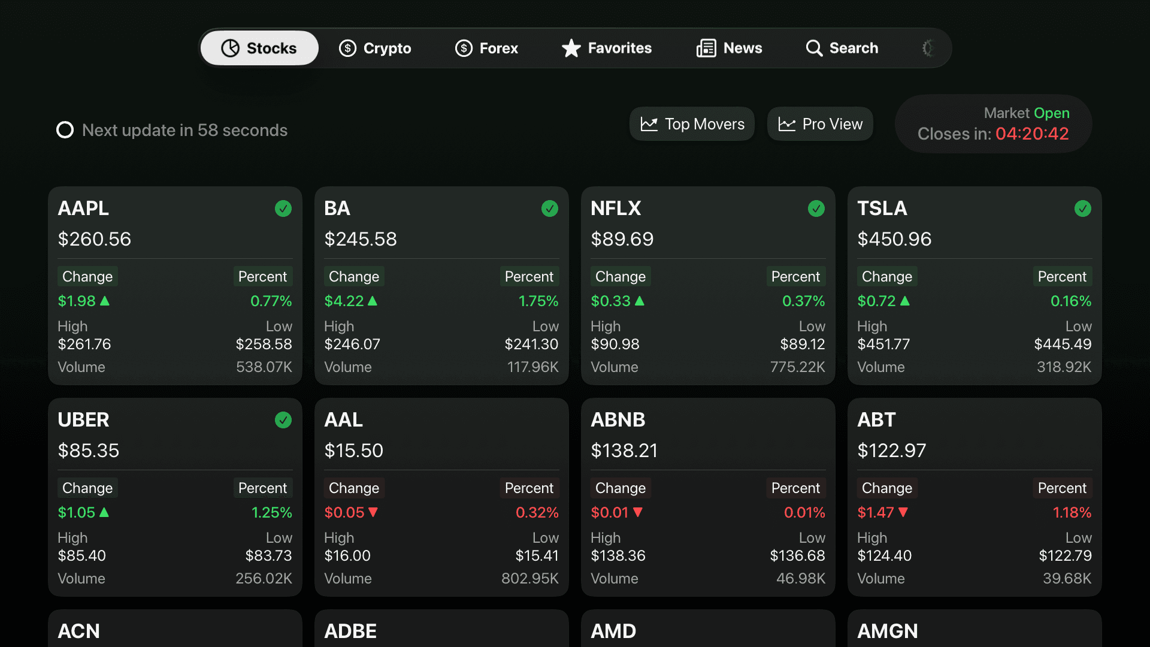Click the Search magnifier icon
This screenshot has width=1150, height=647.
point(814,48)
